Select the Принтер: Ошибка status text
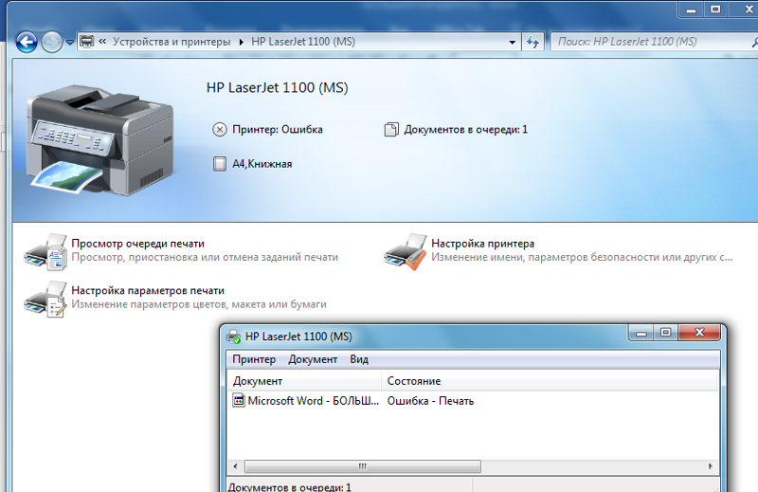The height and width of the screenshot is (492, 758). pyautogui.click(x=278, y=130)
